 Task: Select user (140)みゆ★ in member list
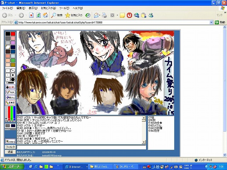pos(155,123)
